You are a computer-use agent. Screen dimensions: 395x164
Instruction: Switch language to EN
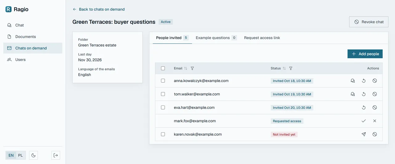click(11, 155)
